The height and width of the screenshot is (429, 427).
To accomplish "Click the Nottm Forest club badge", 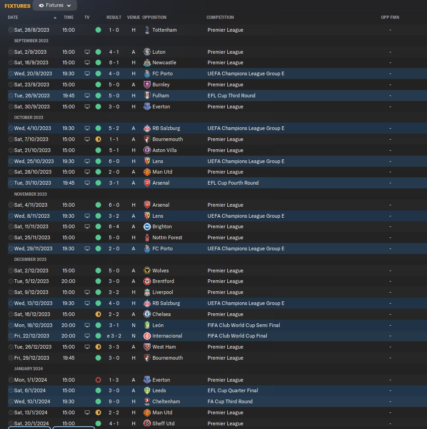I will tap(147, 237).
